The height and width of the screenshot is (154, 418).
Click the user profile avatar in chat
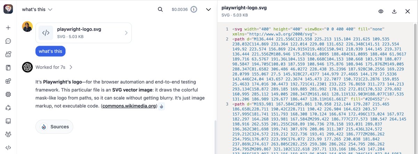28,27
